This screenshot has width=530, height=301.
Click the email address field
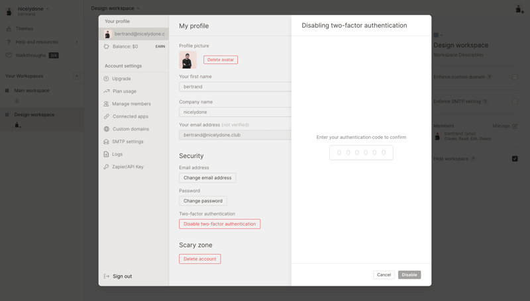click(x=235, y=135)
